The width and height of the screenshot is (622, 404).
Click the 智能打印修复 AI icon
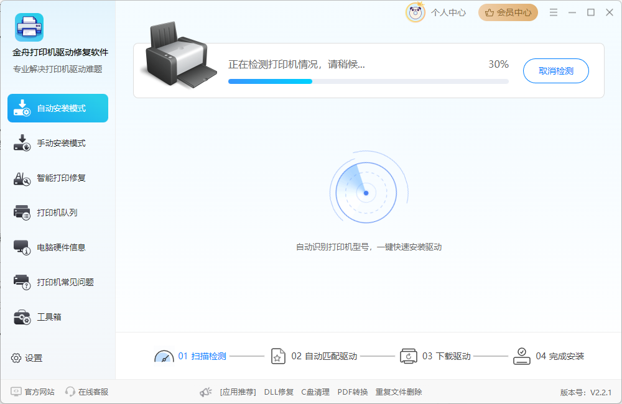click(22, 178)
